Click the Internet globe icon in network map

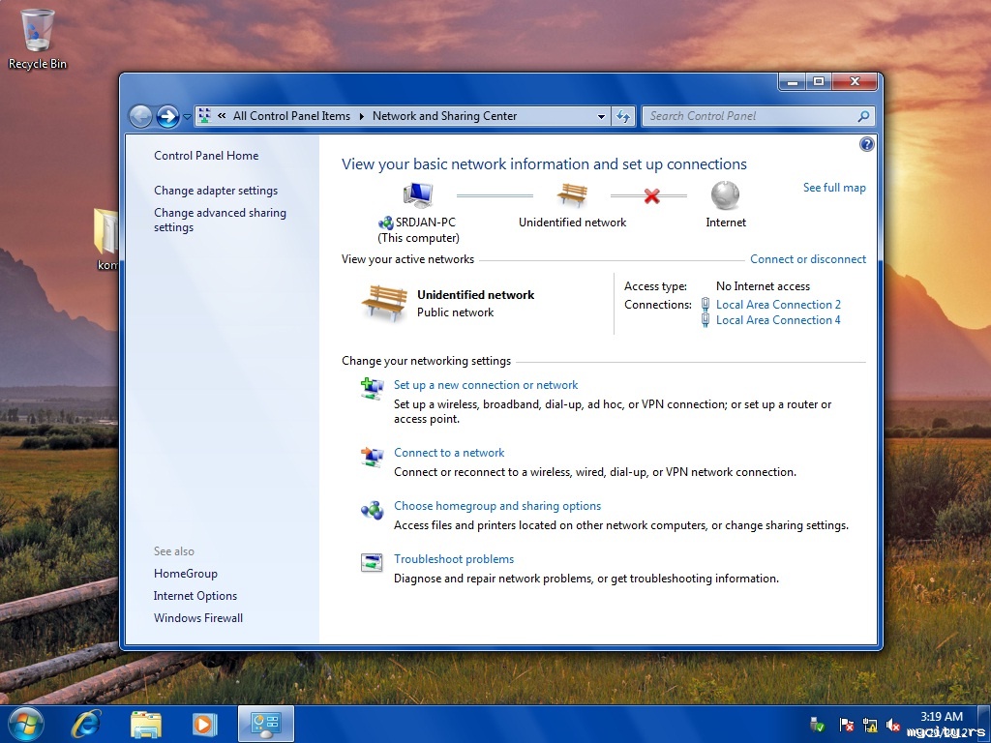pyautogui.click(x=725, y=195)
